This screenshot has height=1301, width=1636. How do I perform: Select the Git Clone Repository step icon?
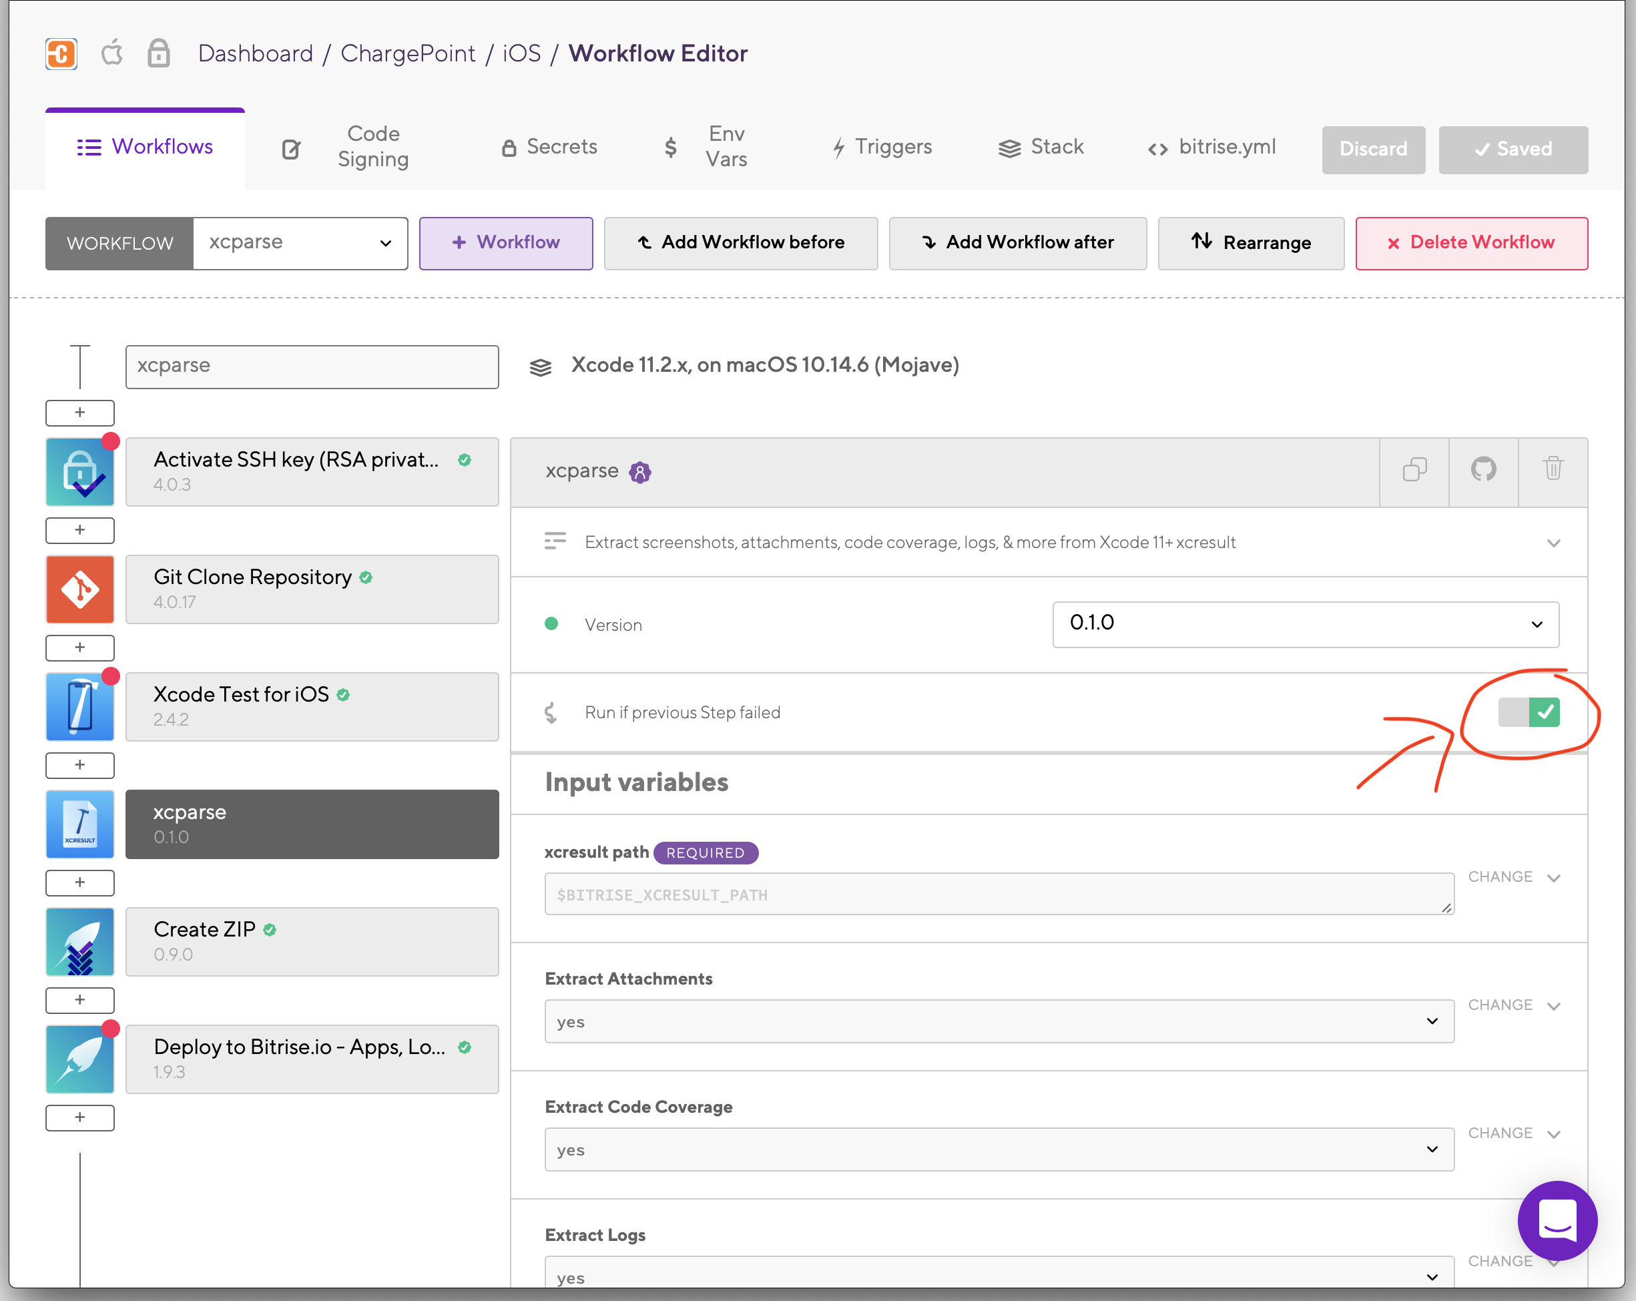[79, 589]
